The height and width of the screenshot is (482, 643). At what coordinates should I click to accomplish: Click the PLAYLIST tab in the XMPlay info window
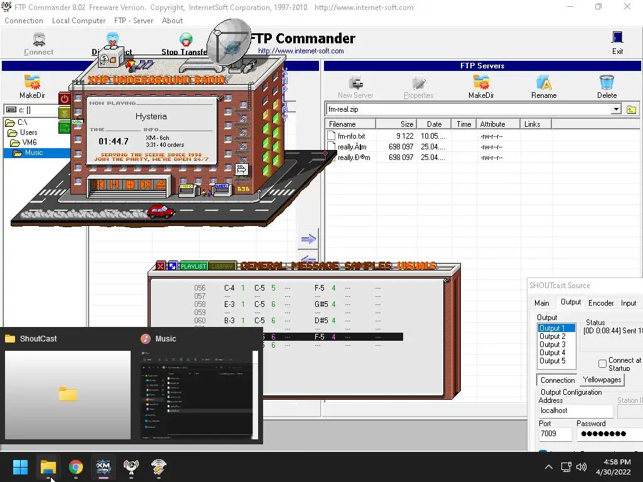pyautogui.click(x=193, y=266)
